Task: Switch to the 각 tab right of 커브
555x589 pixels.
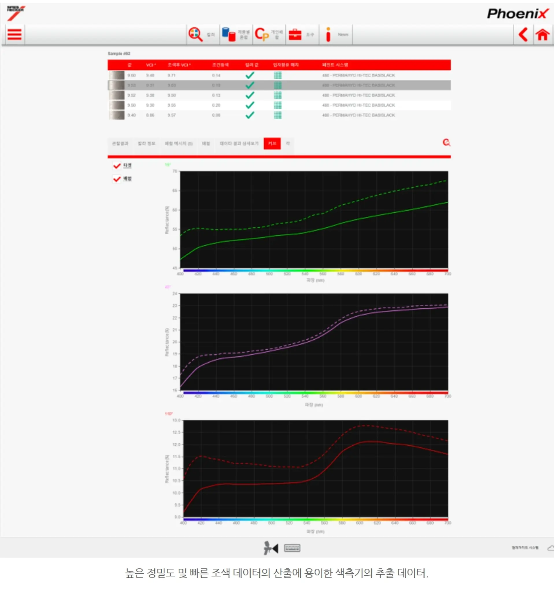Action: coord(288,144)
